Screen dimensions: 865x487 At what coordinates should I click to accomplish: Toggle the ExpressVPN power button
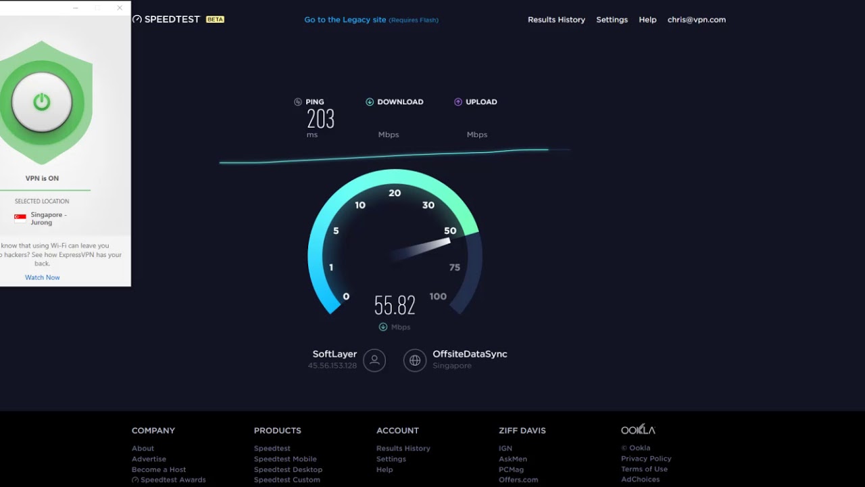click(x=42, y=102)
